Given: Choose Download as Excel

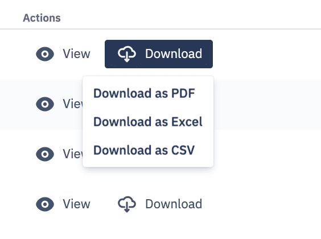Looking at the screenshot, I should 148,122.
